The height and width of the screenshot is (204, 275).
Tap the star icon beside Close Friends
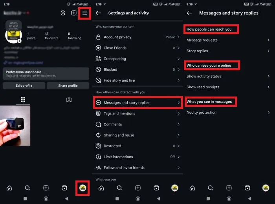tap(98, 48)
